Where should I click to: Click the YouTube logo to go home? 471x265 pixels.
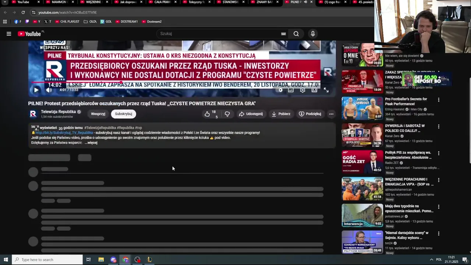(x=29, y=34)
